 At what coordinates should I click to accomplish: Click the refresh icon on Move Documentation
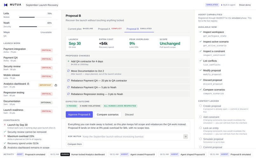(x=68, y=71)
